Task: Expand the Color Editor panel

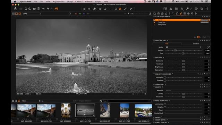Action: coord(154,120)
